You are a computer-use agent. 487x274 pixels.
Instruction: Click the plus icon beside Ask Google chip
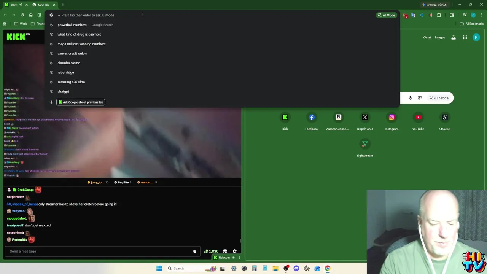(51, 102)
